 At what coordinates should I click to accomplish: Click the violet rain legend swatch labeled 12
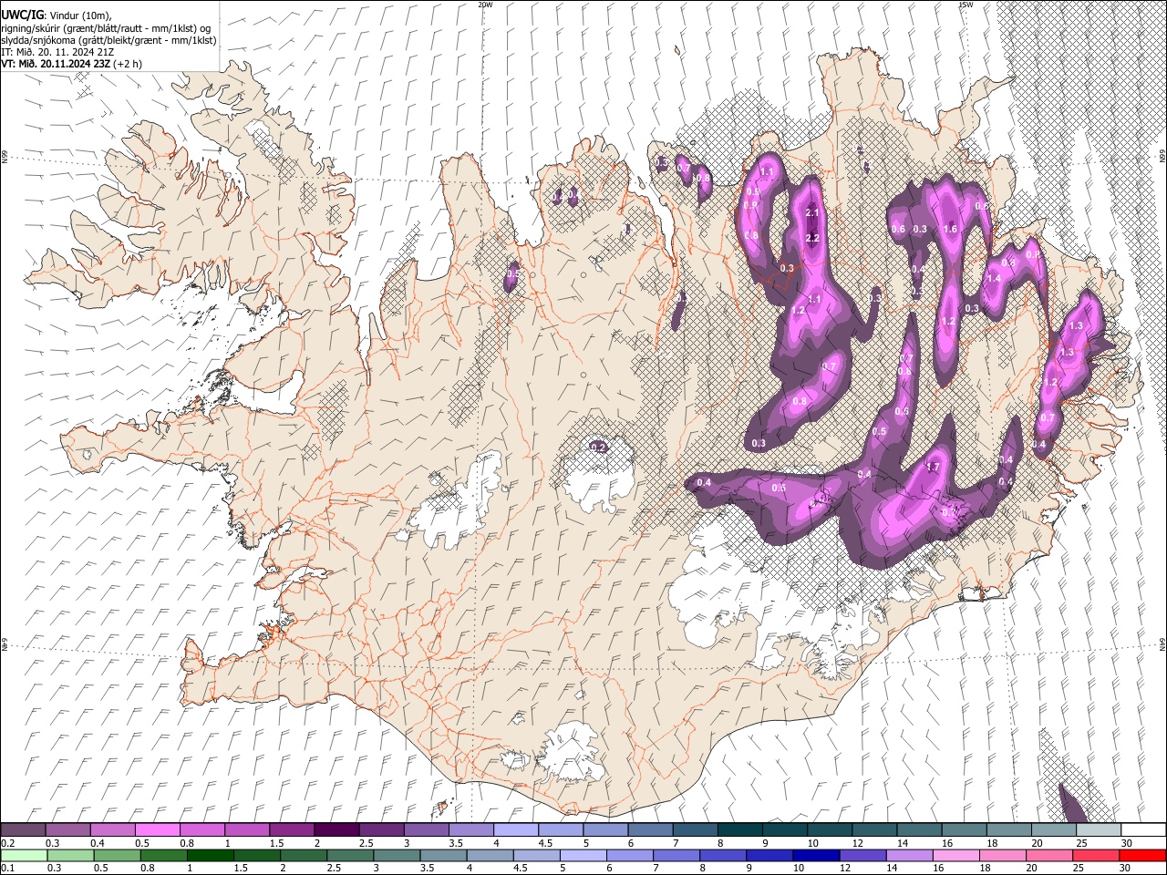point(862,855)
